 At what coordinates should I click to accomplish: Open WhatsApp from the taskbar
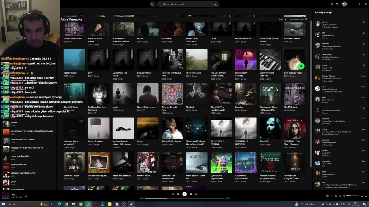pos(102,204)
